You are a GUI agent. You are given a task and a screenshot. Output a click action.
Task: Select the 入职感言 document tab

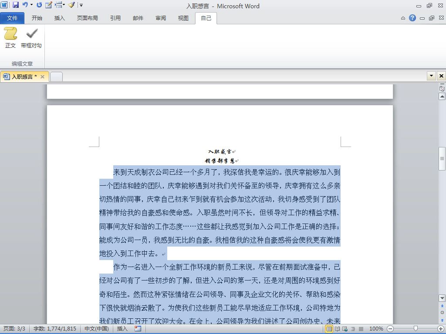tap(24, 77)
